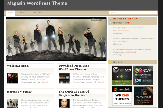Click the Sponsors star icon
Image resolution: width=163 pixels, height=108 pixels.
(111, 62)
